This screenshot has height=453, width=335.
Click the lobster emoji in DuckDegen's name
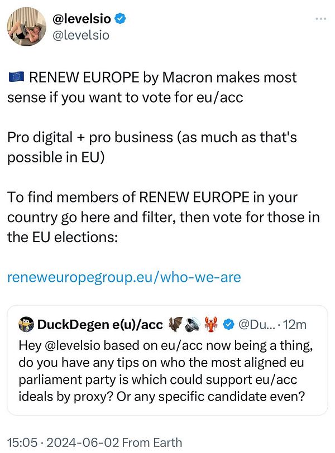(x=211, y=324)
